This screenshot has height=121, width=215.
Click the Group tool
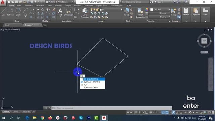click(174, 12)
